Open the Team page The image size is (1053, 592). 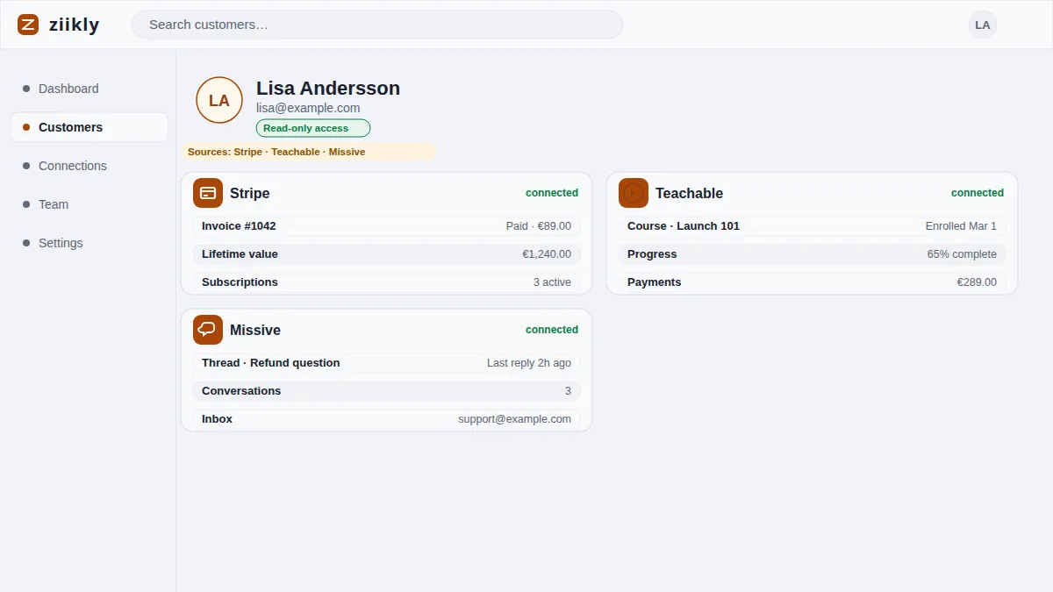[x=90, y=204]
